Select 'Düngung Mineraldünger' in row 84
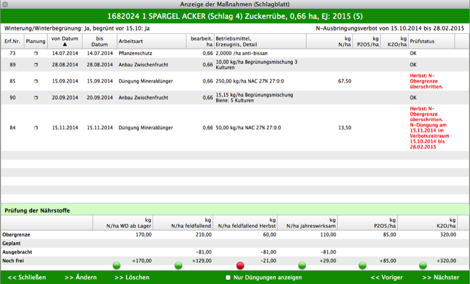 point(146,128)
